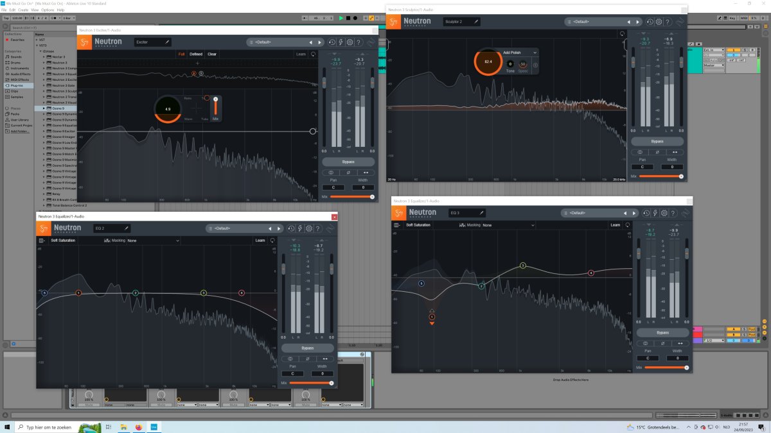The image size is (771, 433).
Task: Expand the Ozone 9 browser folder
Action: point(44,108)
